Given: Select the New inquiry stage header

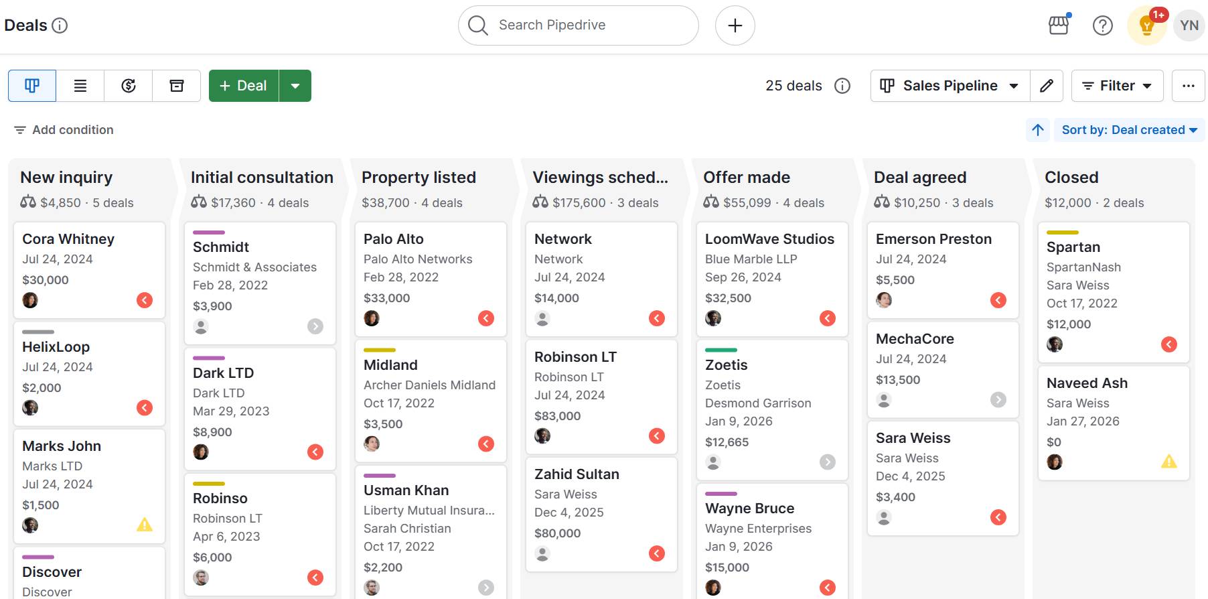Looking at the screenshot, I should coord(66,178).
